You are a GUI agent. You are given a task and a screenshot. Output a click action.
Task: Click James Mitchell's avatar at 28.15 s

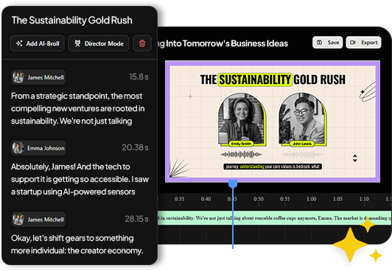pos(18,219)
